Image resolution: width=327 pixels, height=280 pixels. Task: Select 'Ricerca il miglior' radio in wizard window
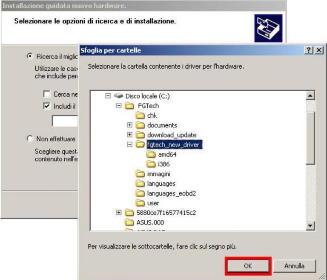click(30, 56)
